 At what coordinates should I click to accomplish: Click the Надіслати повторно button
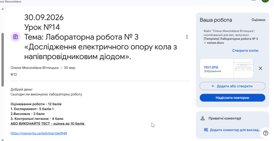[232, 98]
